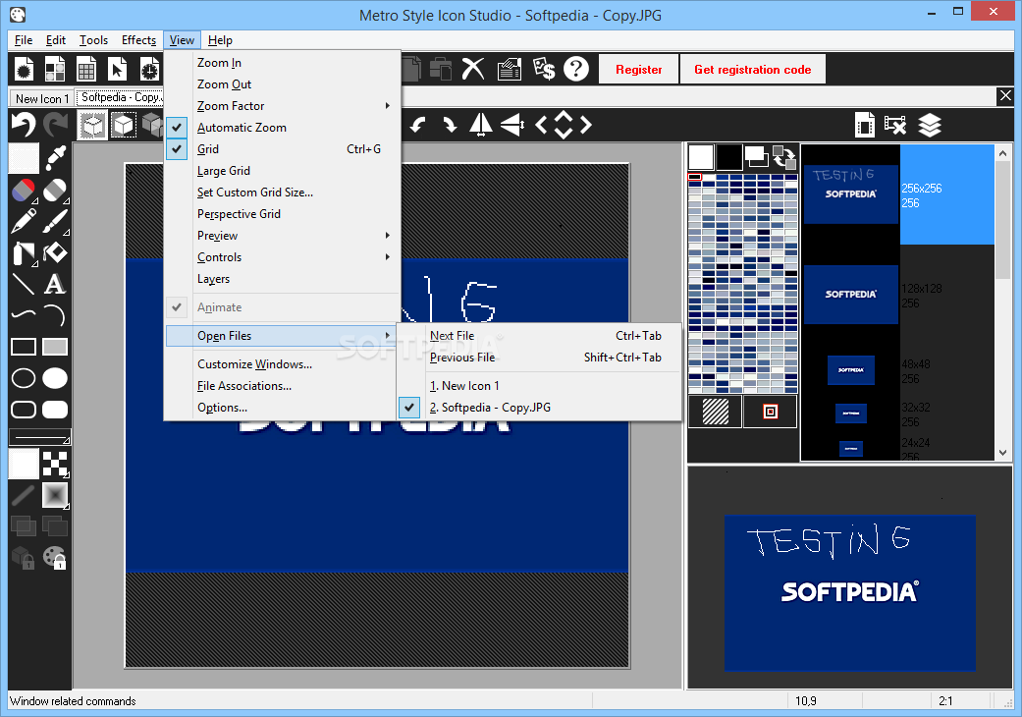1022x717 pixels.
Task: Choose Previous File in submenu
Action: [x=539, y=358]
